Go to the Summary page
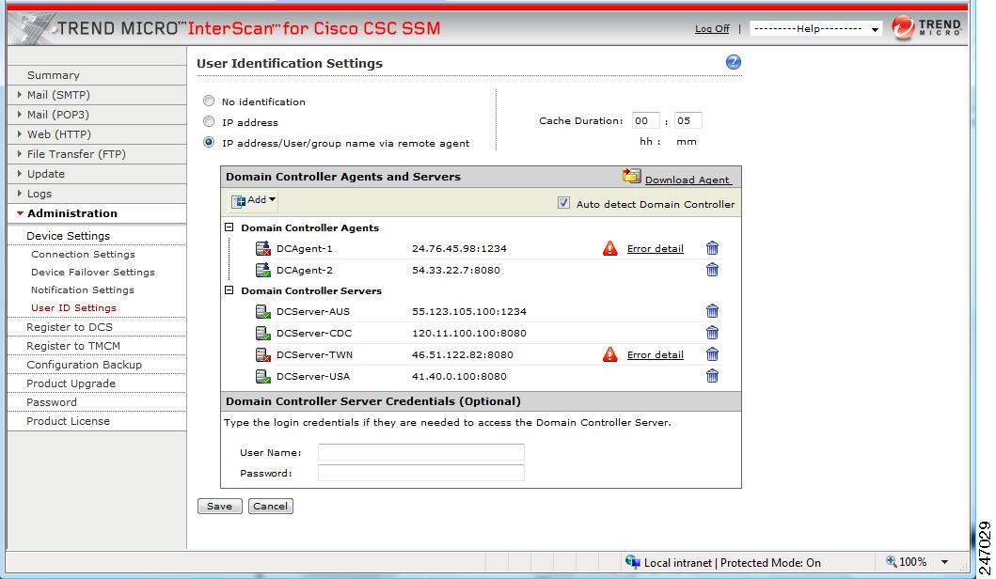 54,75
